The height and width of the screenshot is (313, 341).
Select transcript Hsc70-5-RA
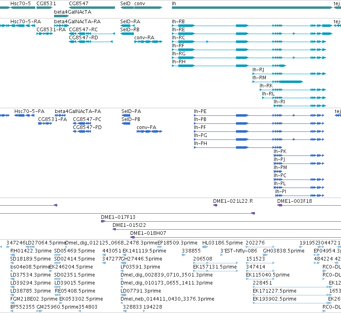point(26,22)
